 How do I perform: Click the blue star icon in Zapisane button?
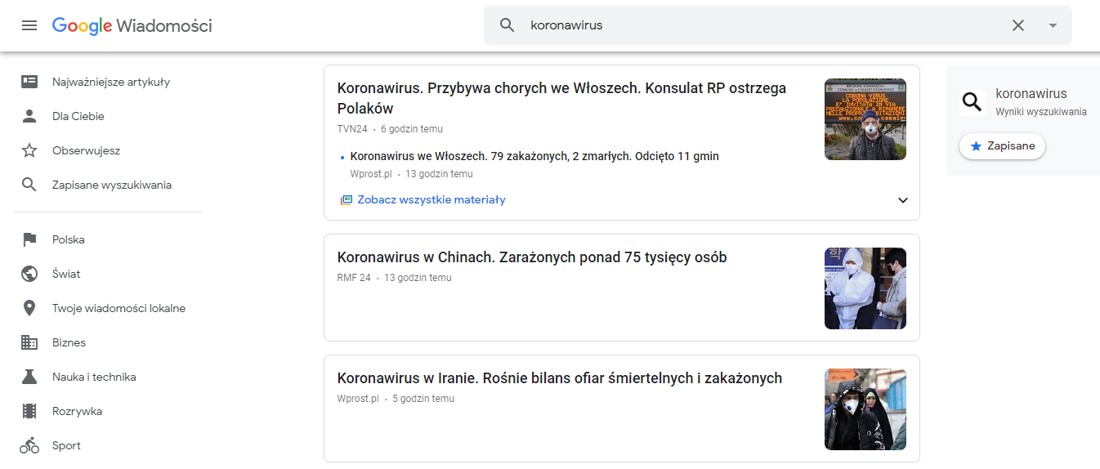(976, 146)
